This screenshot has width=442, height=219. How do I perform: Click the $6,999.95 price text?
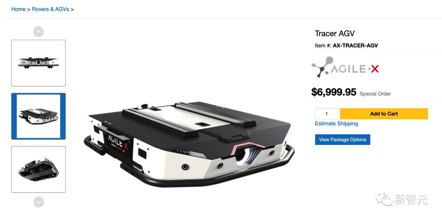coord(334,92)
